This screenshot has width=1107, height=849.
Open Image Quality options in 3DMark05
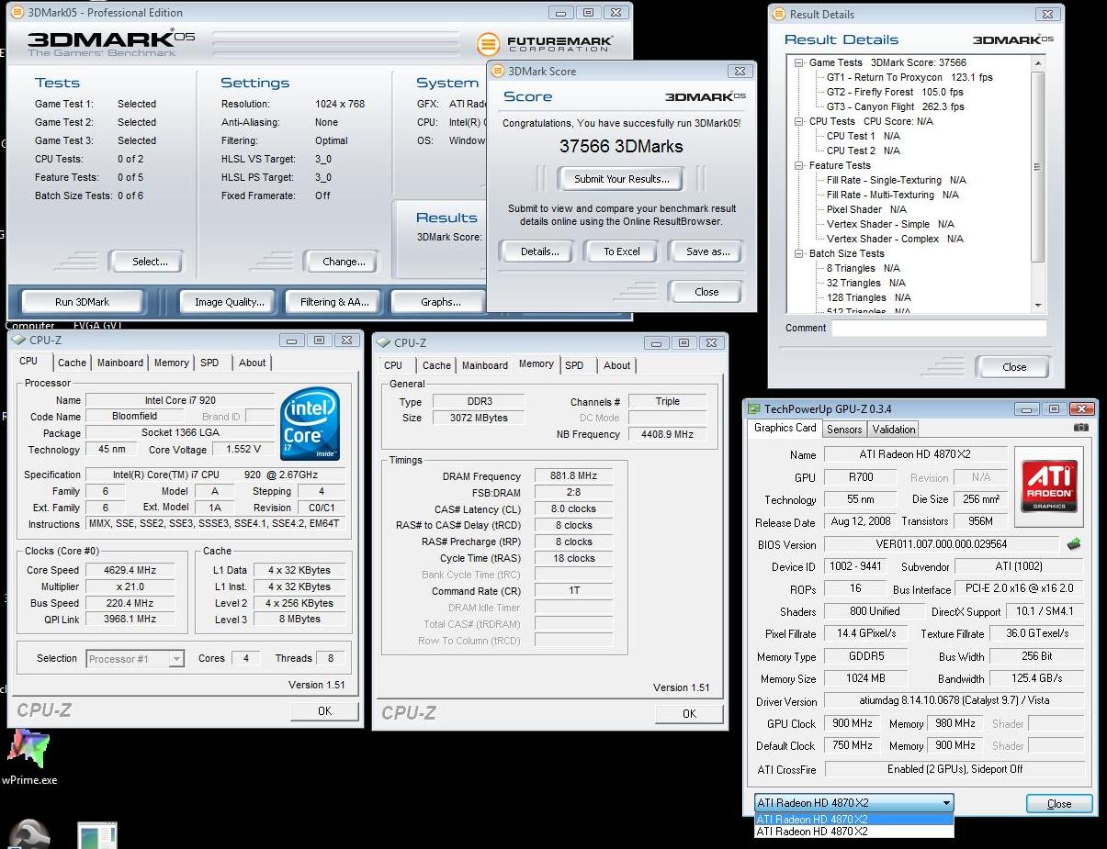(x=230, y=302)
